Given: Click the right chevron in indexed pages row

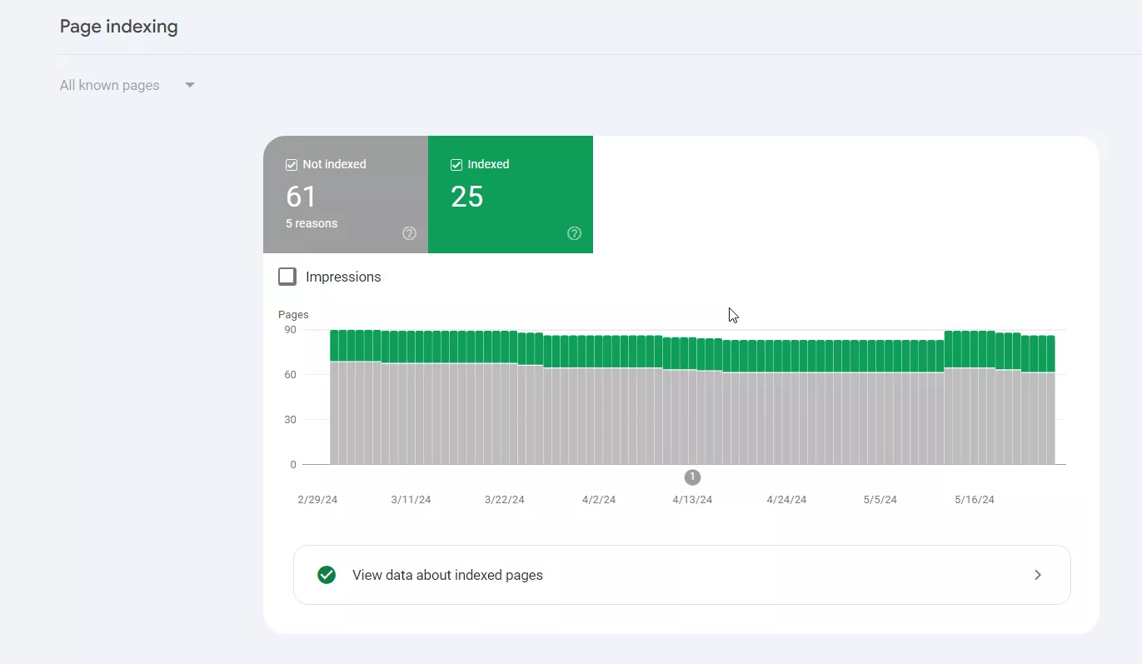Looking at the screenshot, I should click(x=1038, y=575).
